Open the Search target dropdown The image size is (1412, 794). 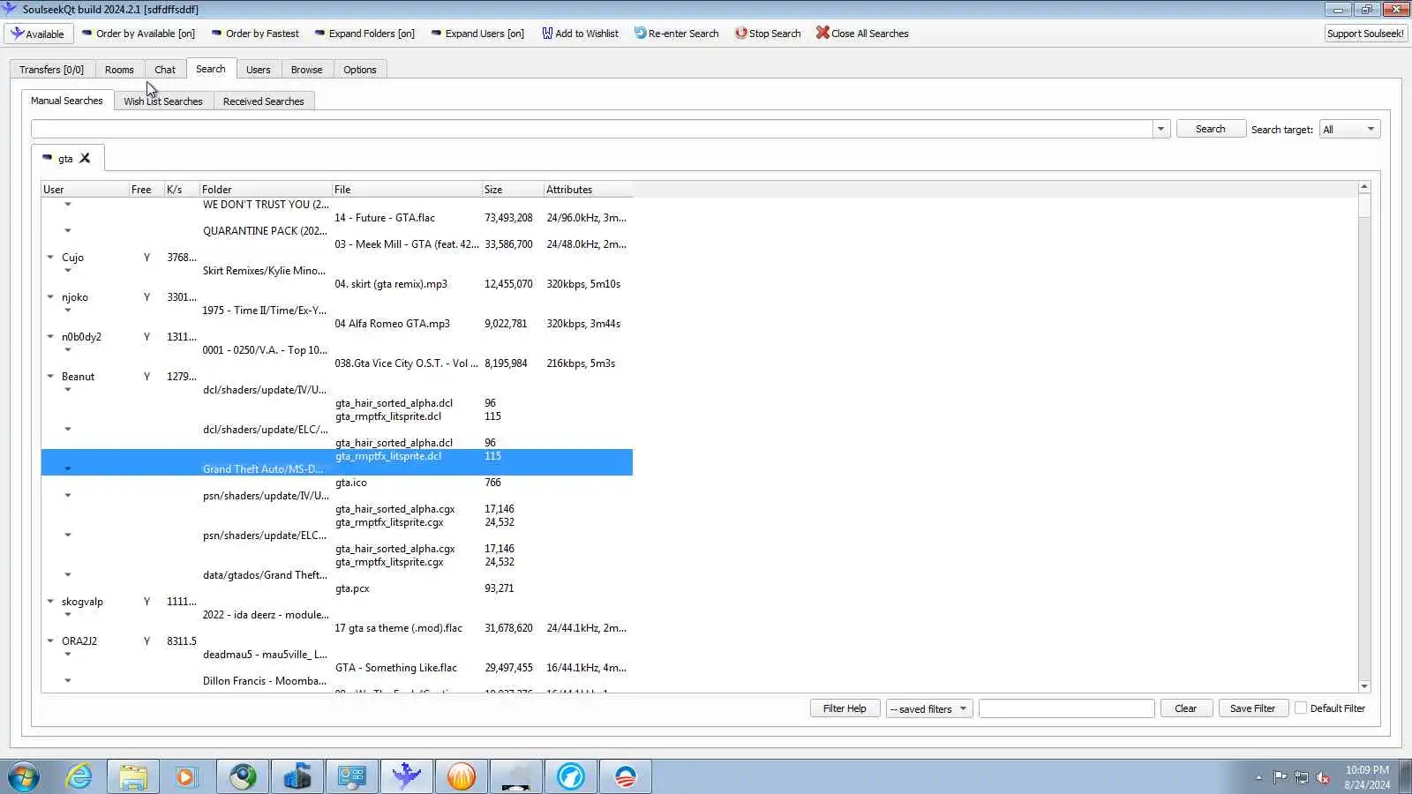point(1349,130)
